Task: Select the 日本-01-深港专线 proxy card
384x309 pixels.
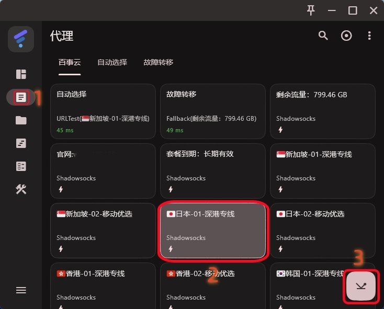Action: coord(212,230)
